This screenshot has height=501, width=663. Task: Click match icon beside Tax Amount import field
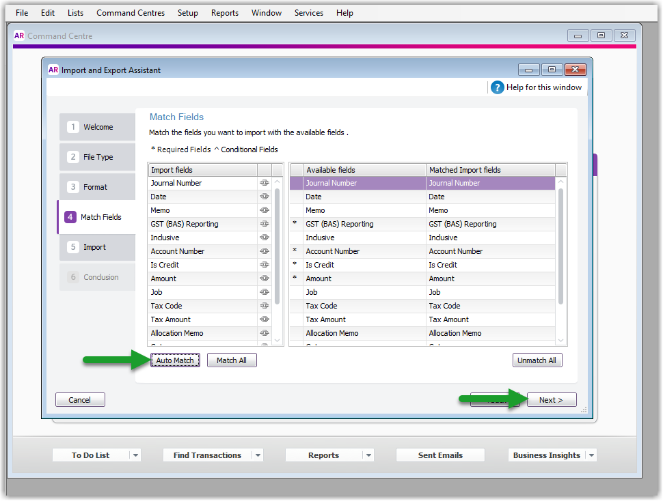pyautogui.click(x=265, y=319)
